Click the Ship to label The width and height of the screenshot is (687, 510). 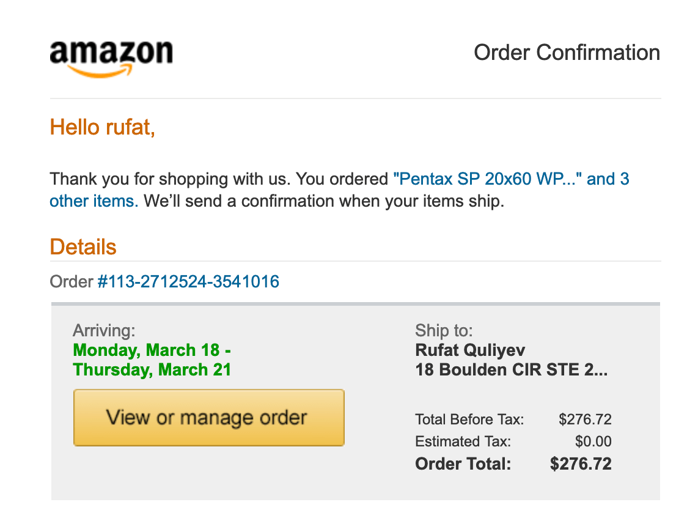pyautogui.click(x=444, y=330)
